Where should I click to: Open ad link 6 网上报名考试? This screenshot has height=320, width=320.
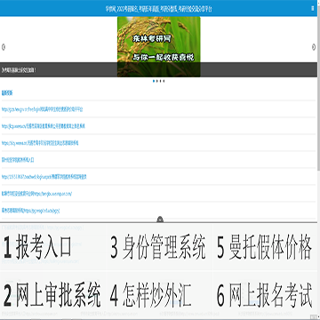click(x=264, y=295)
